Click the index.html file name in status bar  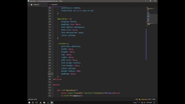(x=31, y=99)
